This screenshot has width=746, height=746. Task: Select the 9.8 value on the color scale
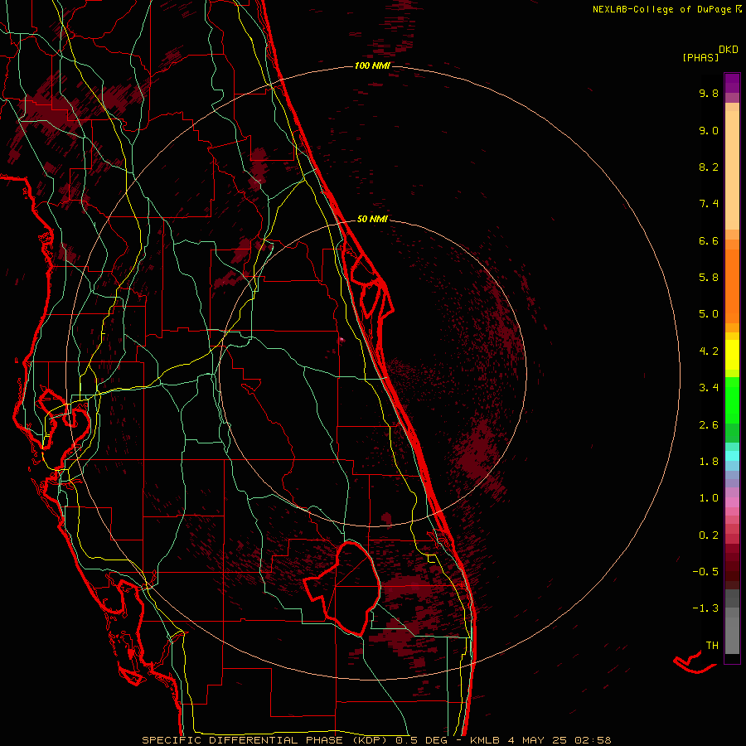(709, 93)
